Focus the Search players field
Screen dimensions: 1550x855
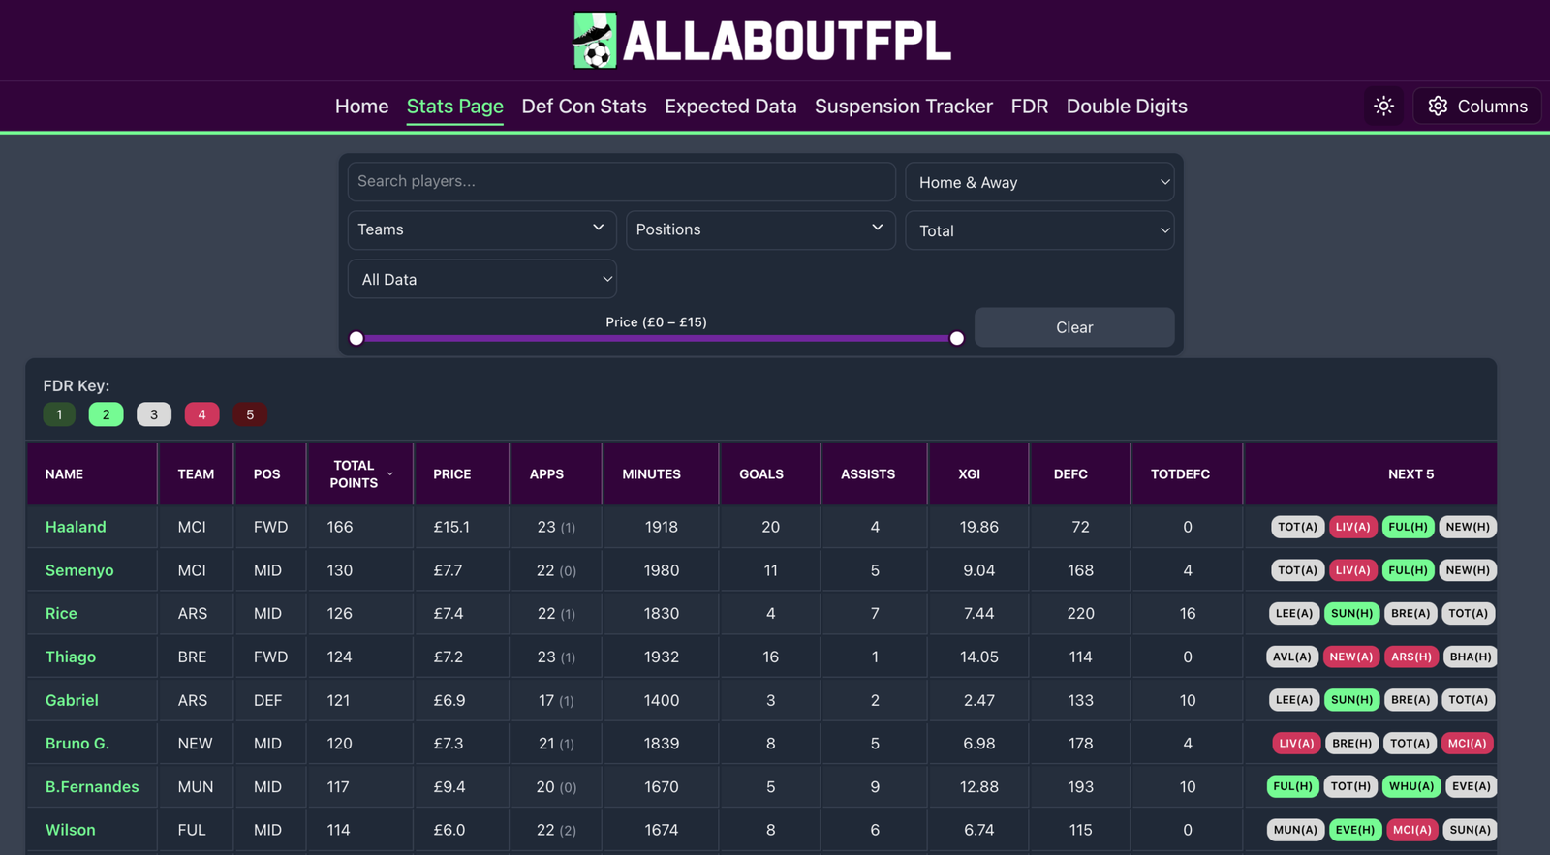point(621,181)
